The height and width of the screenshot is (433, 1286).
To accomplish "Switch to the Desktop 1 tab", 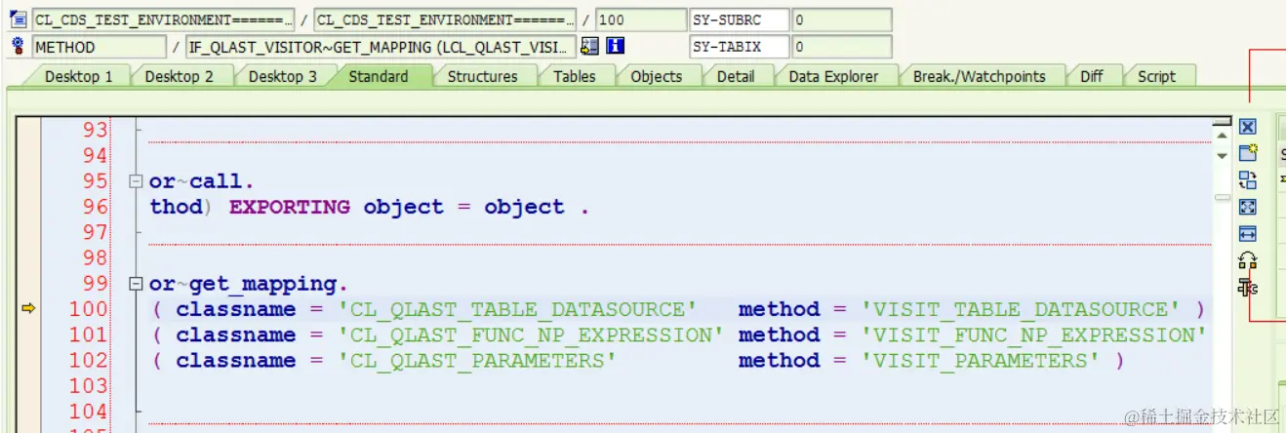I will click(79, 76).
